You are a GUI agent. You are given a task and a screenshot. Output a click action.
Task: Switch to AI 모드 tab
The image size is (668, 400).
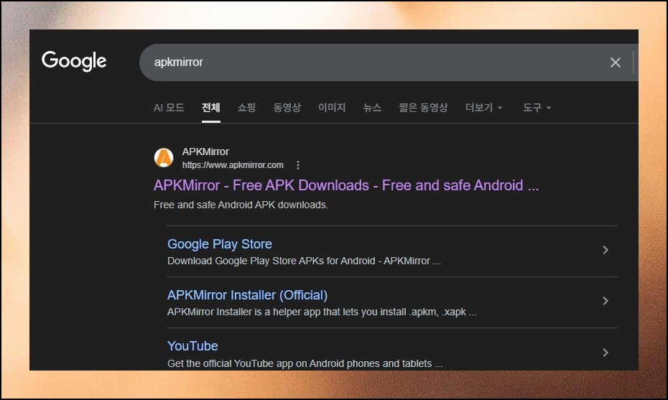pyautogui.click(x=169, y=107)
